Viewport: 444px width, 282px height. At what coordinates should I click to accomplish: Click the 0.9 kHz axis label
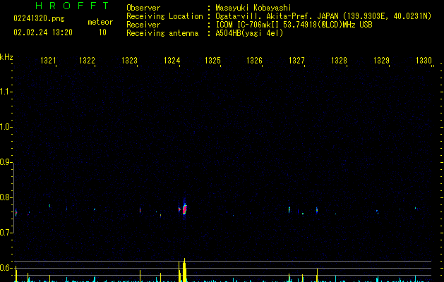tap(6, 162)
